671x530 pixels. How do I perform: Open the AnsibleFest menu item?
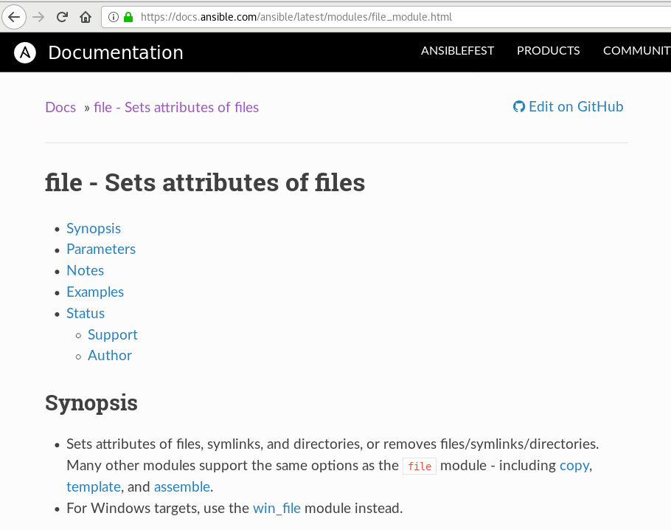click(457, 51)
